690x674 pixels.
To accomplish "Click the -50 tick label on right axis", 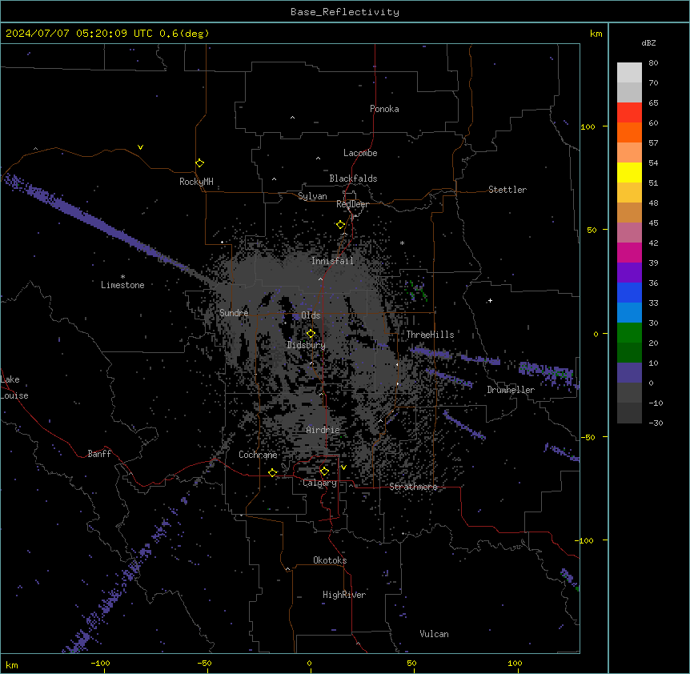I will click(588, 437).
